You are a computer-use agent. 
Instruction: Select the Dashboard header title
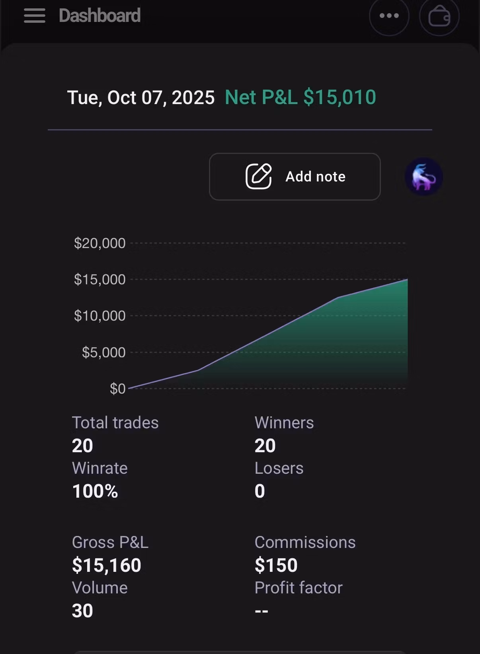(x=100, y=16)
